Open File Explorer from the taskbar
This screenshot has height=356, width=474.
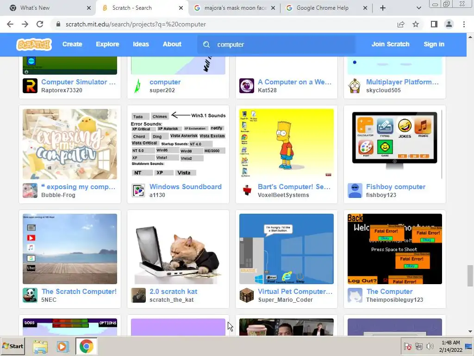point(40,346)
